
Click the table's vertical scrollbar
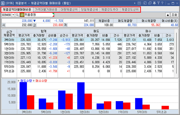177,53
